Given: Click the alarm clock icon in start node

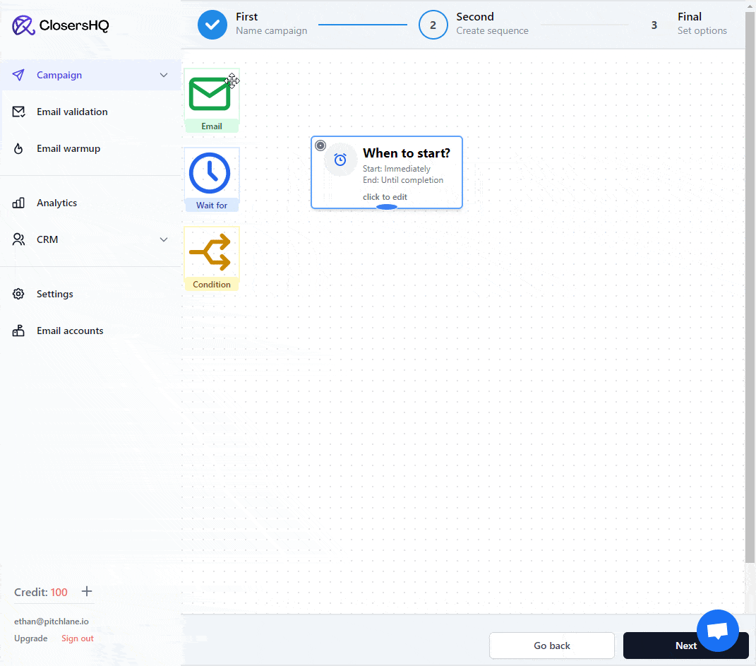Looking at the screenshot, I should point(340,160).
